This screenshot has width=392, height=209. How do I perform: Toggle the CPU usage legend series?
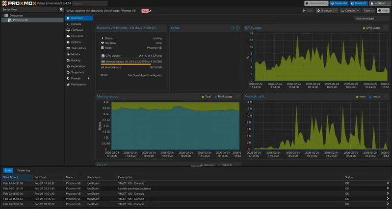click(x=371, y=28)
